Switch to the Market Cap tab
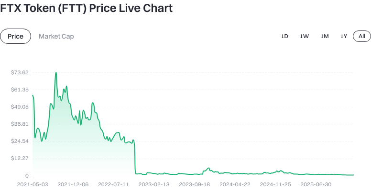The image size is (371, 191). pos(56,36)
